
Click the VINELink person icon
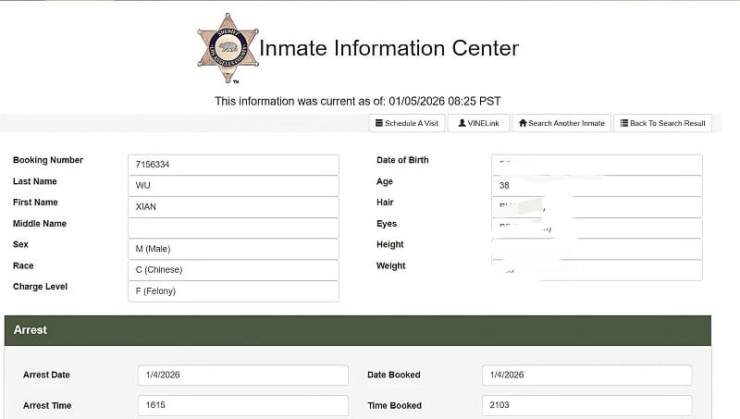click(462, 123)
